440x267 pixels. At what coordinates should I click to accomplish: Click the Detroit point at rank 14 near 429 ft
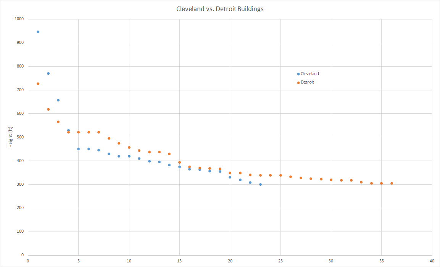point(169,154)
